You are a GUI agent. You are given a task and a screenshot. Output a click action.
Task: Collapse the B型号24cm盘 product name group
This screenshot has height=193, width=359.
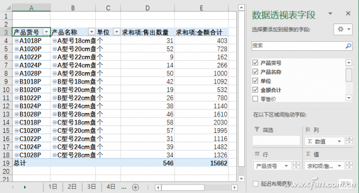(55, 106)
